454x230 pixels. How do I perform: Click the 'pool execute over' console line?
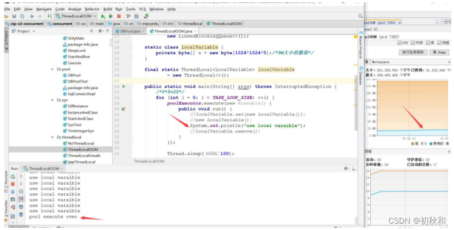pyautogui.click(x=53, y=216)
